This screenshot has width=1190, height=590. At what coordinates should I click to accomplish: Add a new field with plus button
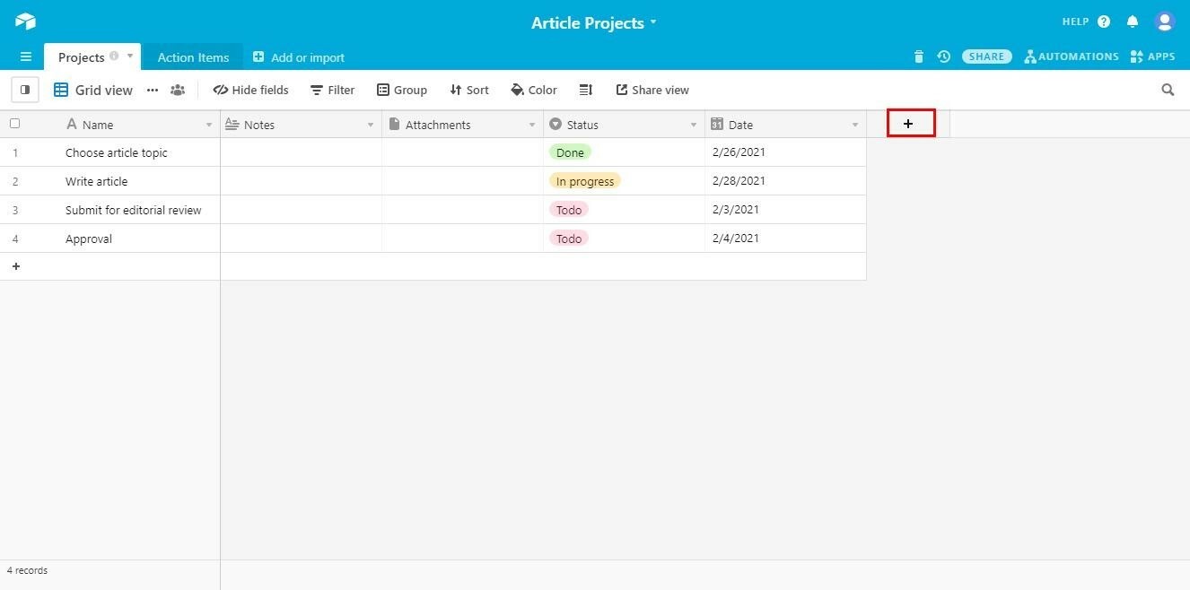[908, 124]
